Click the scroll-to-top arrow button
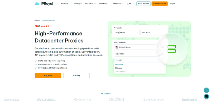The image size is (211, 101). pyautogui.click(x=207, y=90)
